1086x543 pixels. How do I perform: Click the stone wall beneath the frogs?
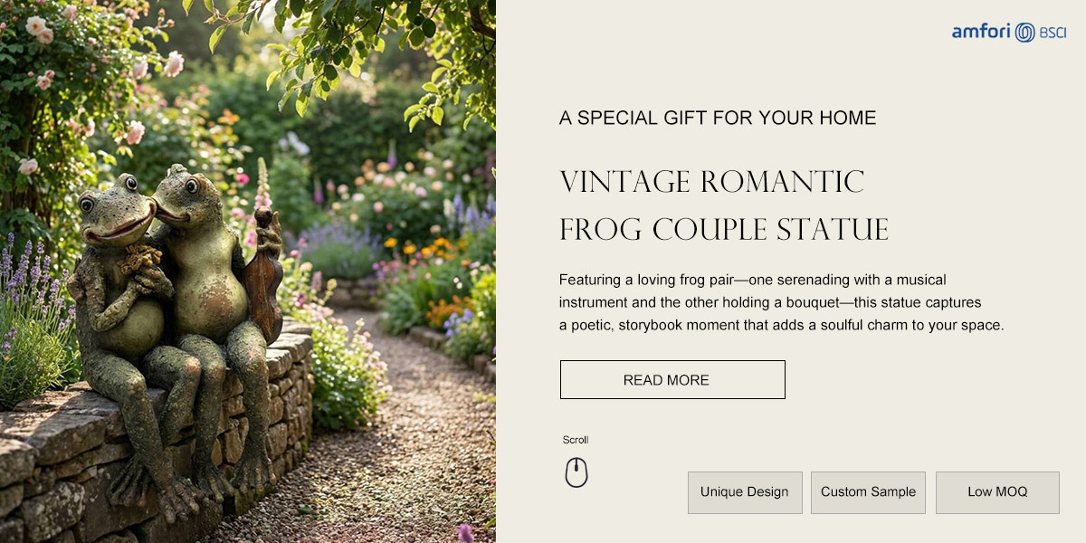[136, 452]
